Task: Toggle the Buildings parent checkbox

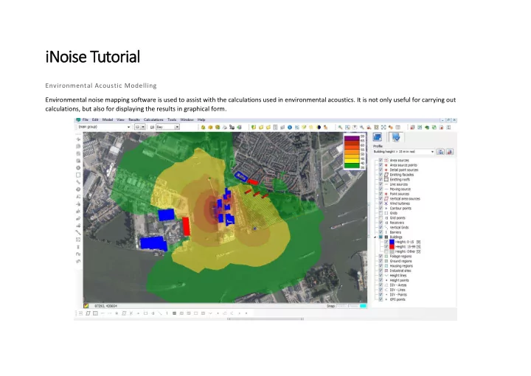Action: coord(381,237)
